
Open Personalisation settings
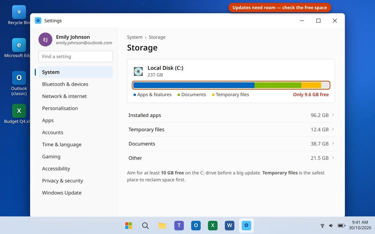pos(75,108)
